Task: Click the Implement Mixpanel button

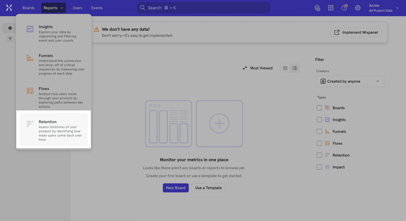Action: [356, 33]
